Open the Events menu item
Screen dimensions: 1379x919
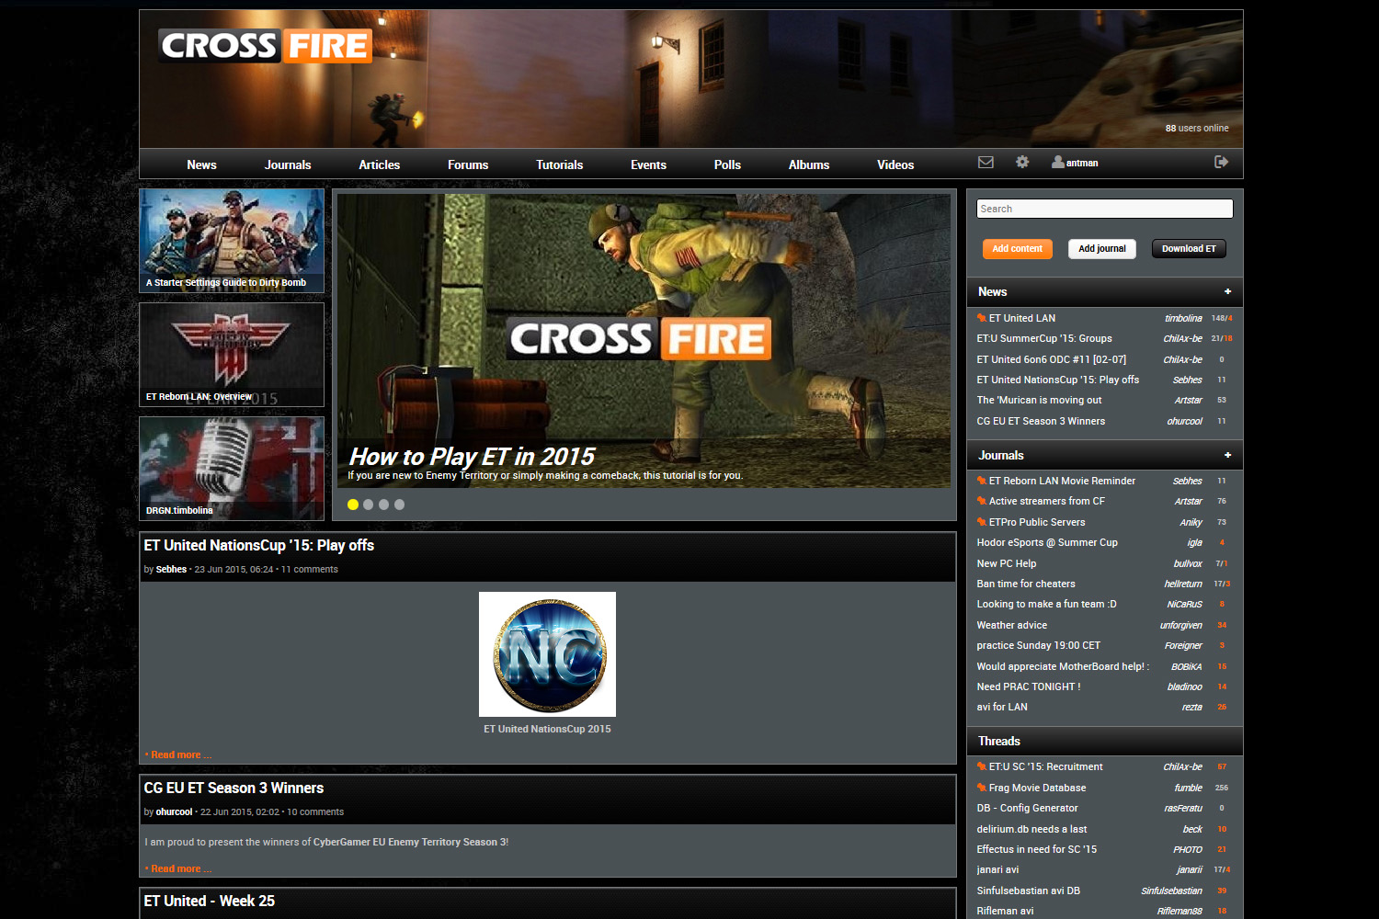point(648,165)
